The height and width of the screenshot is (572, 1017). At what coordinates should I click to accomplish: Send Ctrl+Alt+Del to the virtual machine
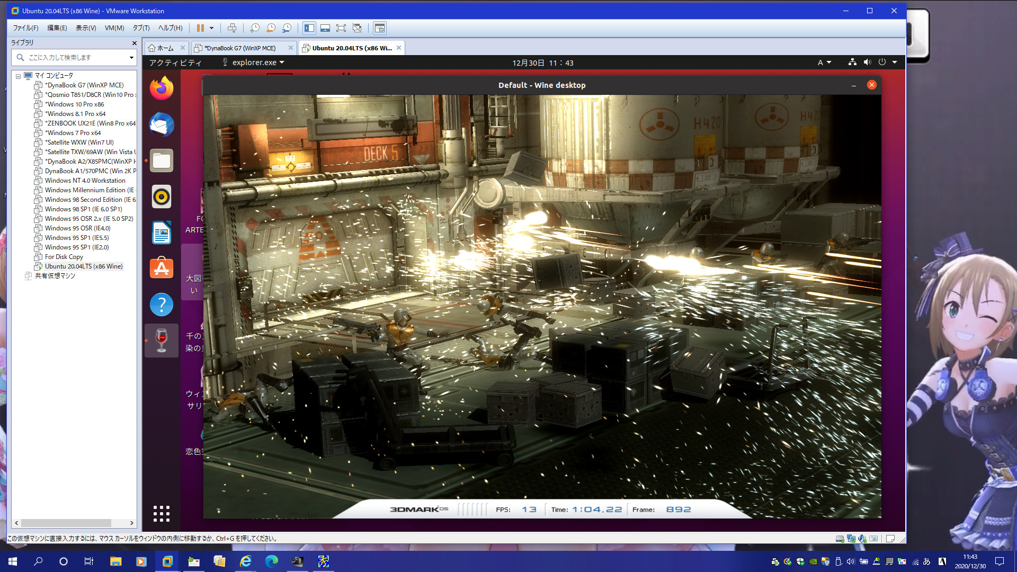tap(232, 28)
